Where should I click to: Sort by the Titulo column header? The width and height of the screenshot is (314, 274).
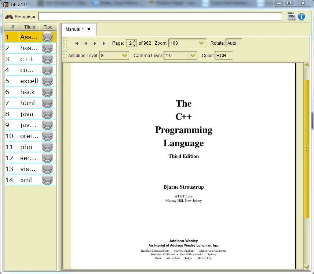pyautogui.click(x=30, y=27)
